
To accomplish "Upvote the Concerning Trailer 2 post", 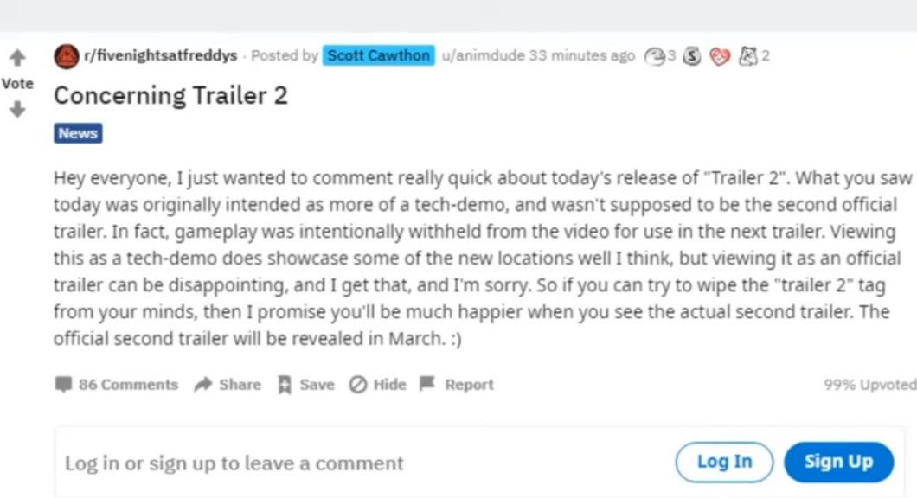I will pyautogui.click(x=17, y=59).
